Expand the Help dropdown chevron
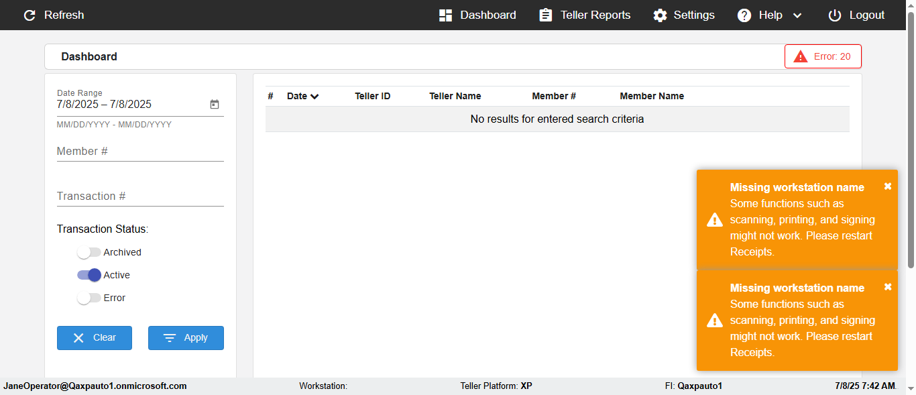The height and width of the screenshot is (395, 916). (x=797, y=15)
